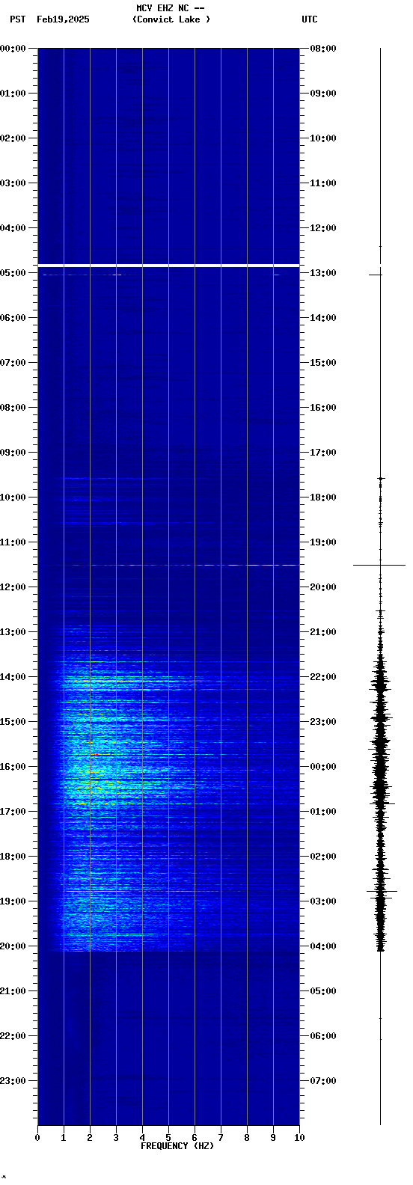Click the 2 Hz frequency tick label
The image size is (413, 1185).
[x=90, y=1138]
